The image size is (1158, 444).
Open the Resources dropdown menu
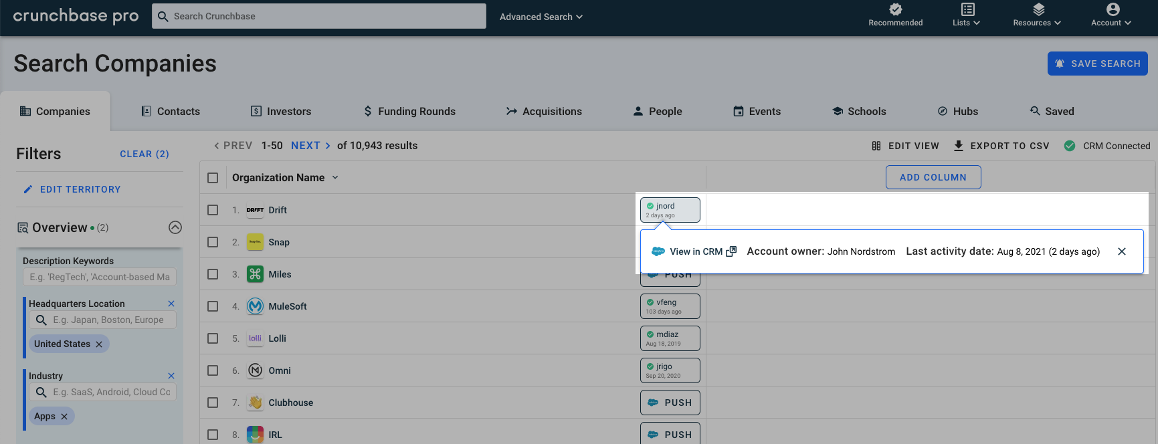point(1037,15)
